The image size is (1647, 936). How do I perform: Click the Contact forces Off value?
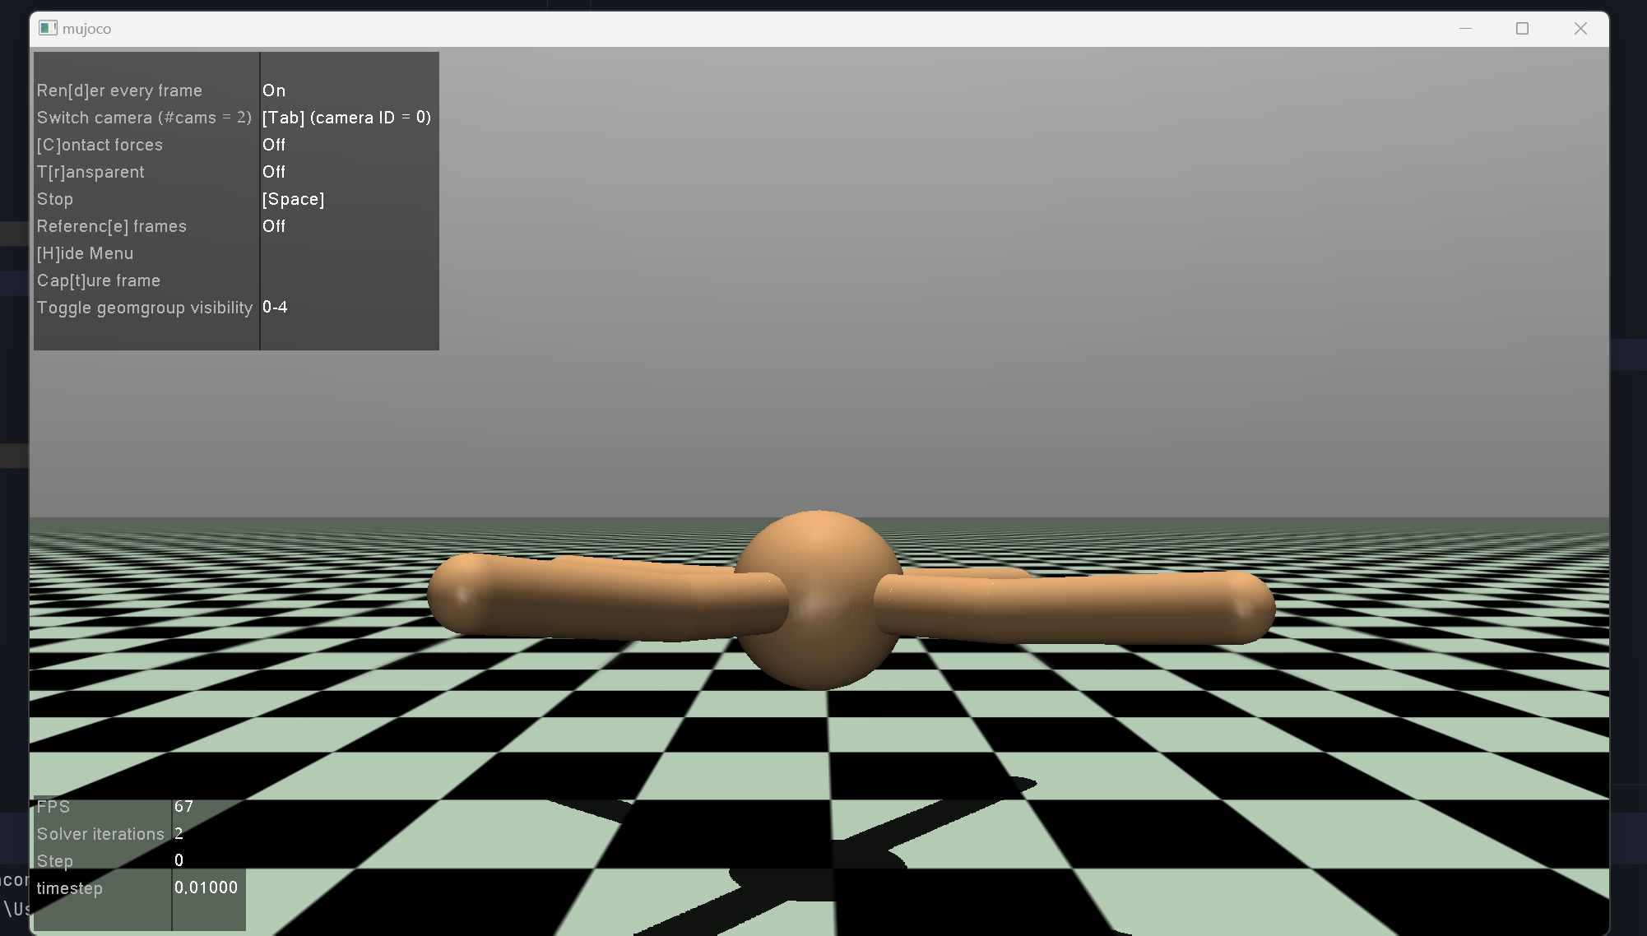coord(274,145)
